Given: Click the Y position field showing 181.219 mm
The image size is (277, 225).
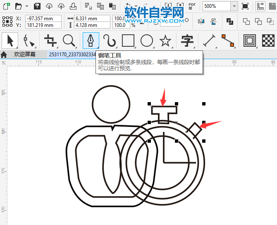Looking at the screenshot, I should tap(43, 25).
